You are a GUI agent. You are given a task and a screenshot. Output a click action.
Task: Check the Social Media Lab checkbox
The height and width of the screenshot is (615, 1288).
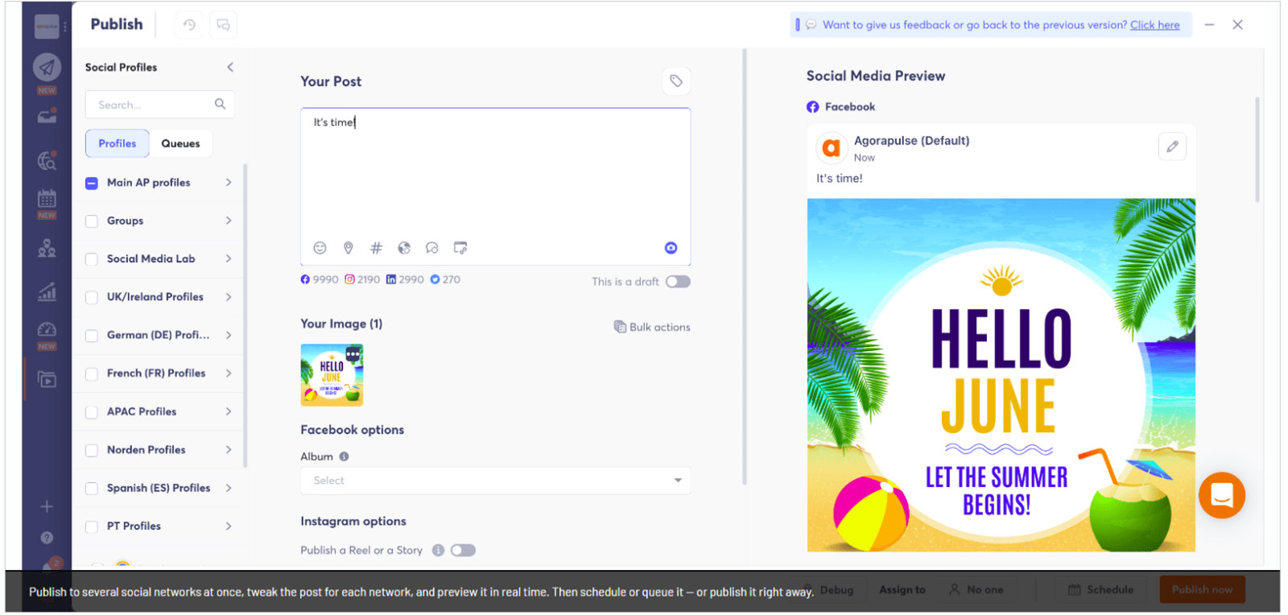92,259
